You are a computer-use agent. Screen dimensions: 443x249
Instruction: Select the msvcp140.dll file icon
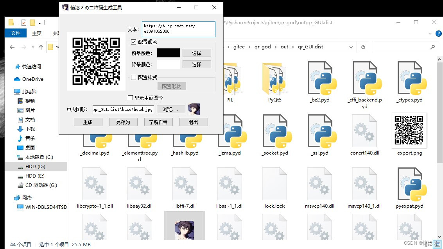319,184
